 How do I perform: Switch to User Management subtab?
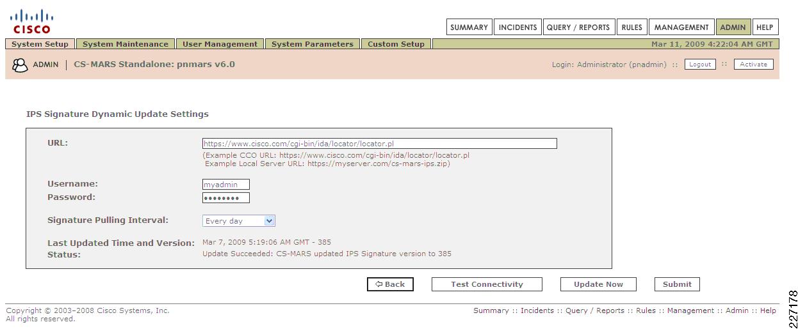point(220,44)
